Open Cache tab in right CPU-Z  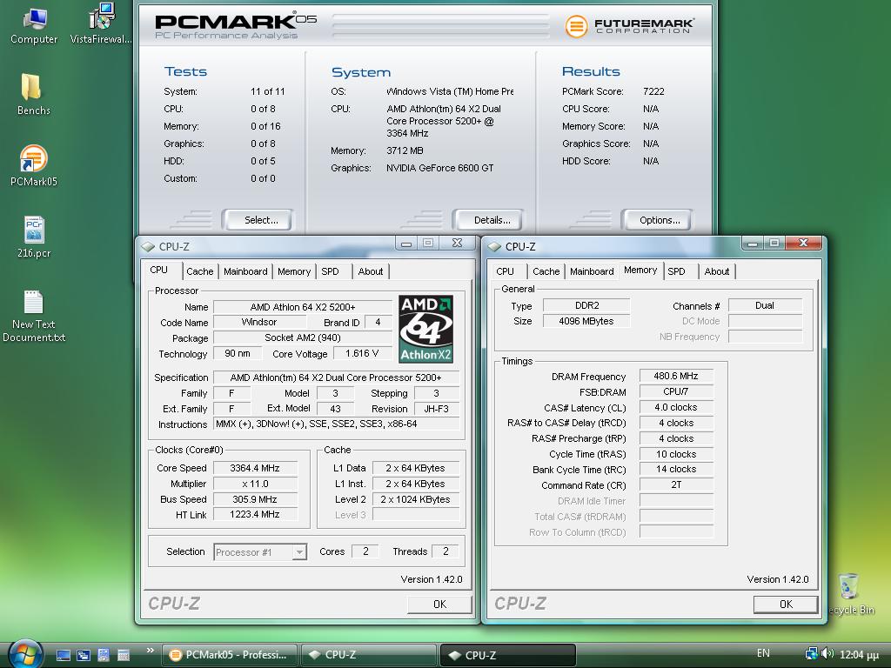tap(546, 271)
